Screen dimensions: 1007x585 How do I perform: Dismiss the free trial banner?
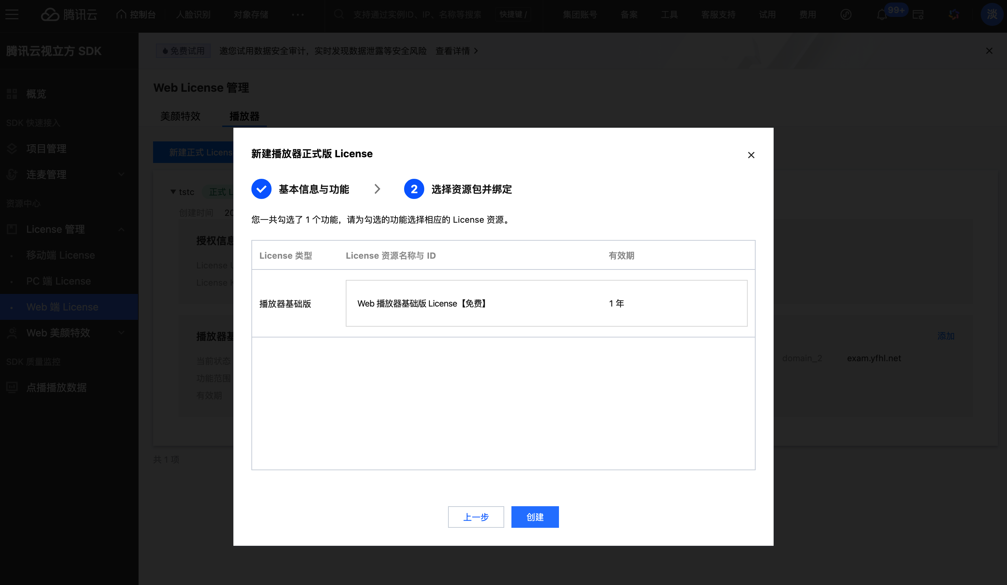989,51
